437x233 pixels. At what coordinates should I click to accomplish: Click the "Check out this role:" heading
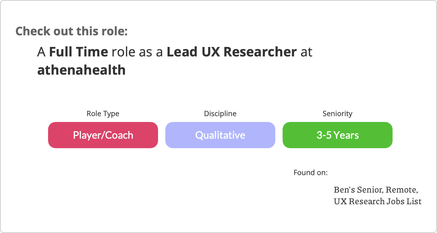coord(71,31)
